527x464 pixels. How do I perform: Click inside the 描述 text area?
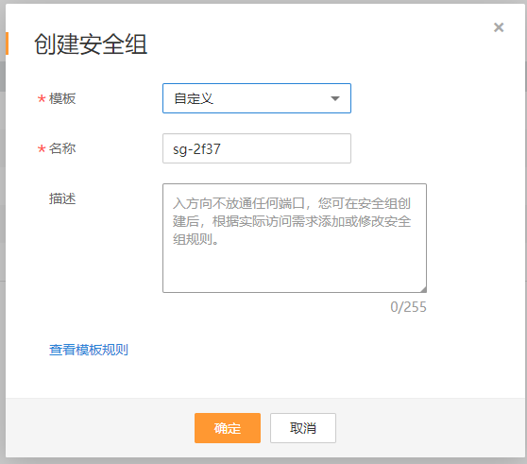pos(295,238)
